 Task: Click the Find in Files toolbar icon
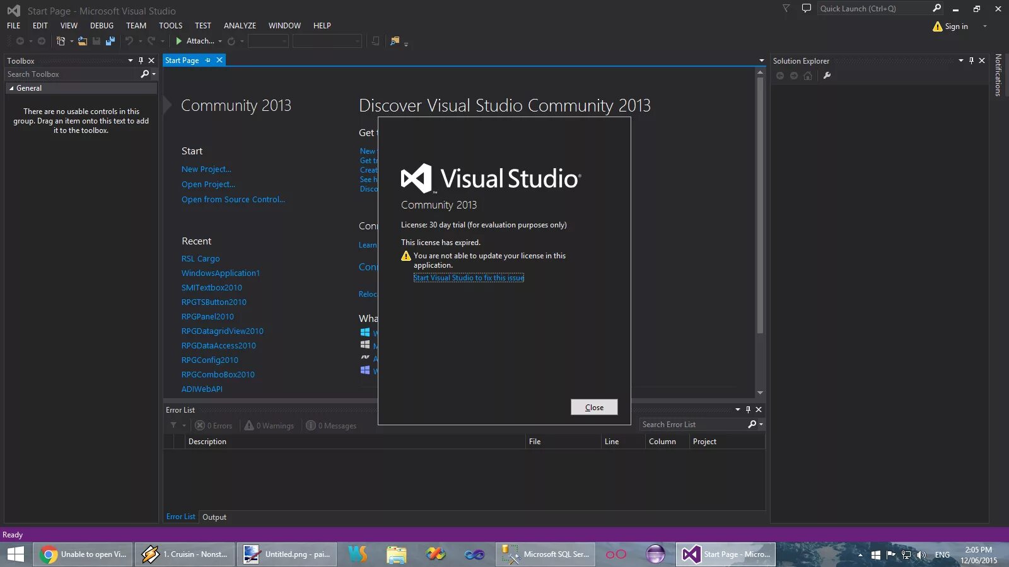pos(395,41)
